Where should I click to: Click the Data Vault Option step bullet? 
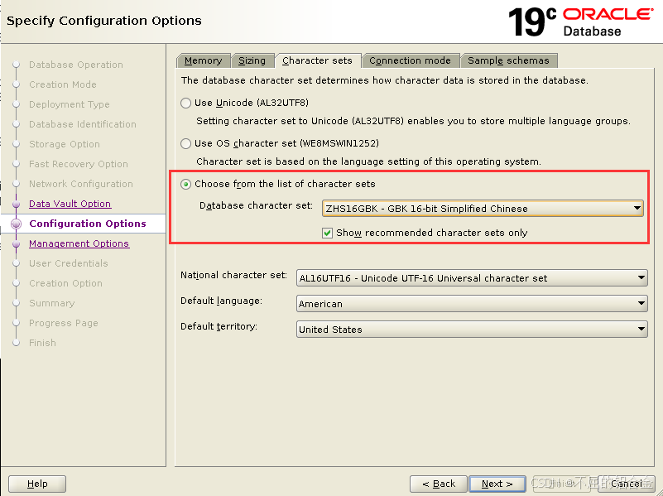coord(16,205)
